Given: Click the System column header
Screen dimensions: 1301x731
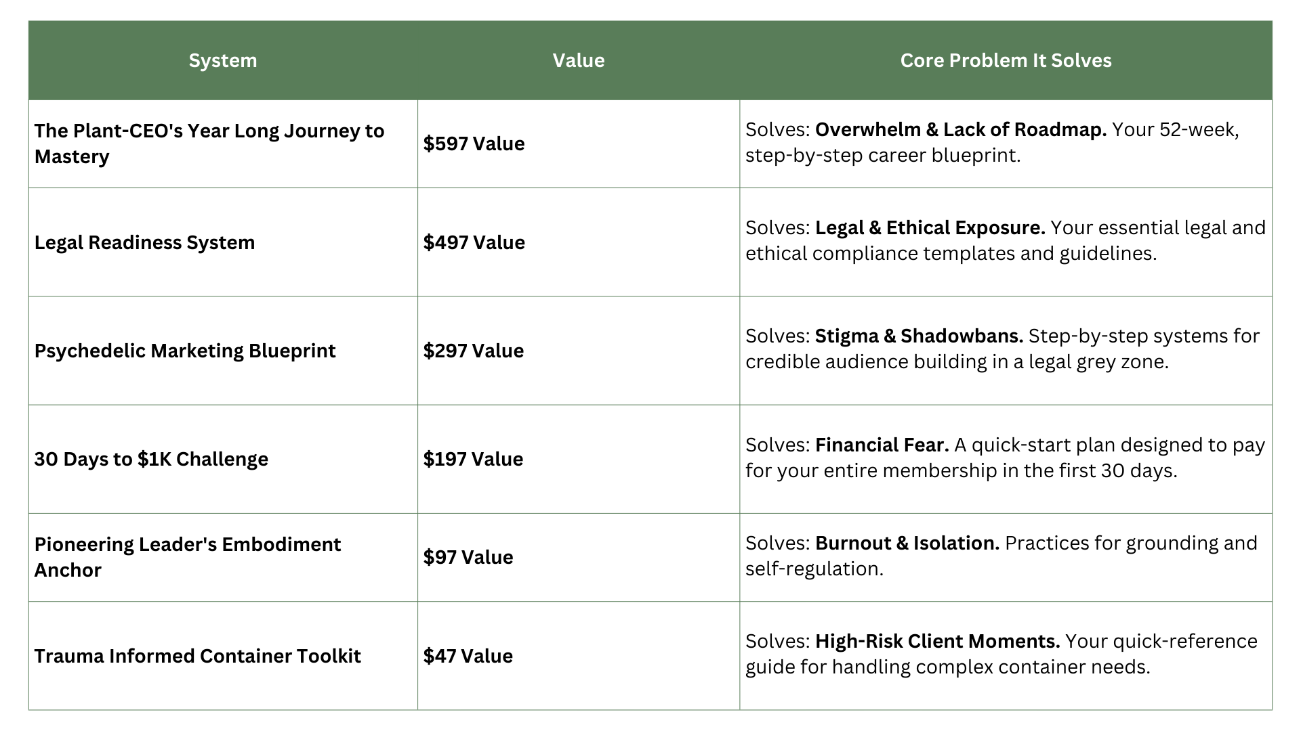Looking at the screenshot, I should tap(223, 61).
